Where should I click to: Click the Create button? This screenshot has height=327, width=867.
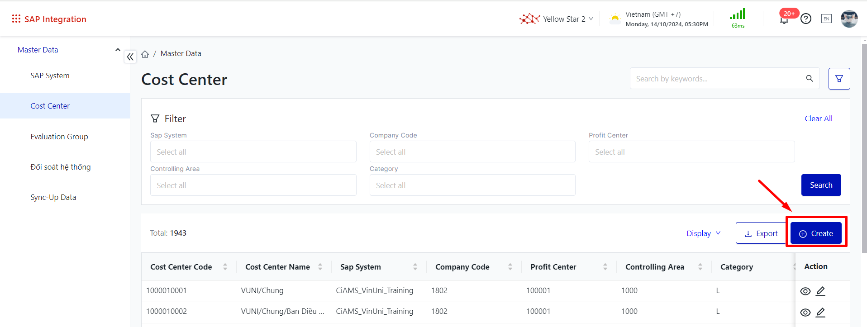tap(816, 233)
